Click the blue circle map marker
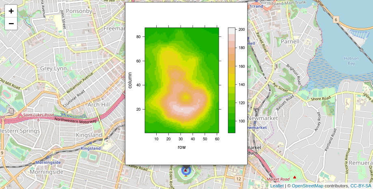 (185, 170)
